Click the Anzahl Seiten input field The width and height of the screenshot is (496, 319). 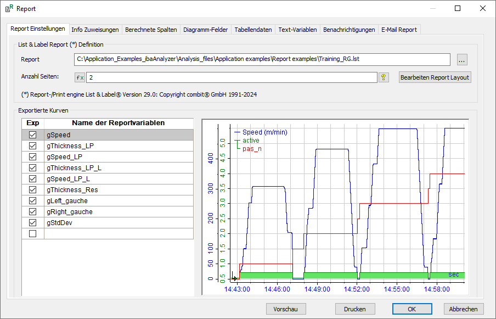(x=232, y=77)
